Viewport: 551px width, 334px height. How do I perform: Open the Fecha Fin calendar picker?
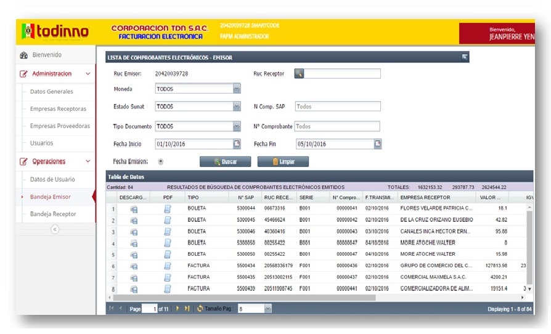(x=378, y=144)
